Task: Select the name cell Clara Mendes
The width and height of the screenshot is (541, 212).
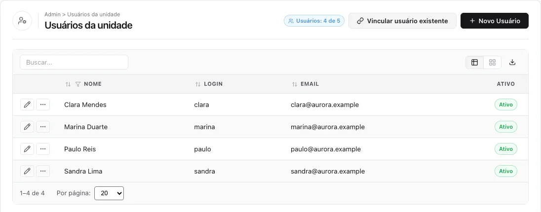Action: click(x=85, y=105)
